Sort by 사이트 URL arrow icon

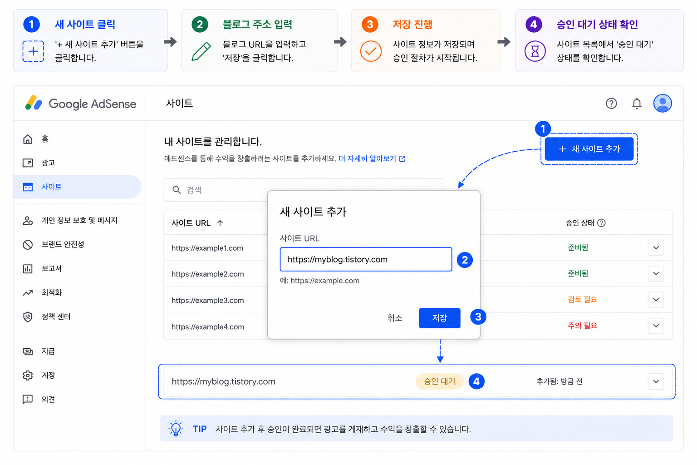tap(220, 223)
